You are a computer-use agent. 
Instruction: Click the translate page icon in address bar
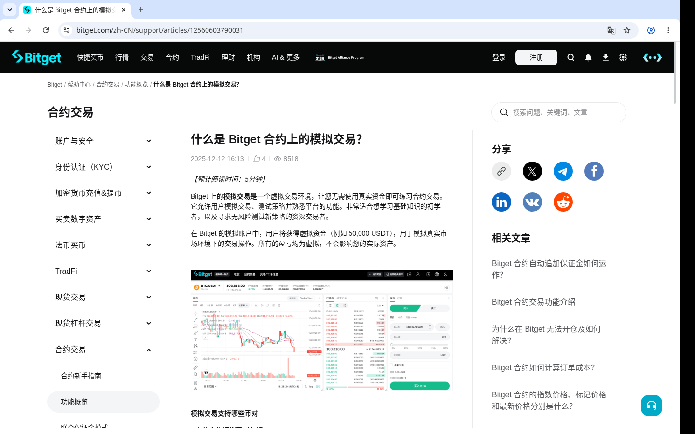(612, 30)
